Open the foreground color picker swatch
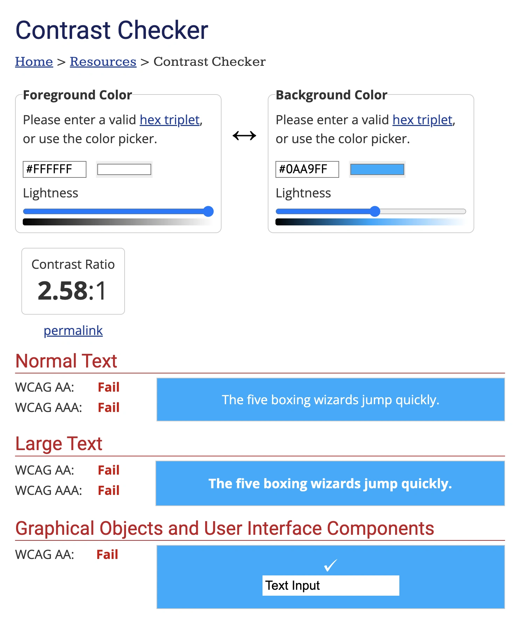 (x=124, y=169)
